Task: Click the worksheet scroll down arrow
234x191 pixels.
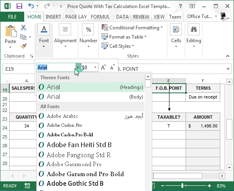Action: click(x=229, y=167)
